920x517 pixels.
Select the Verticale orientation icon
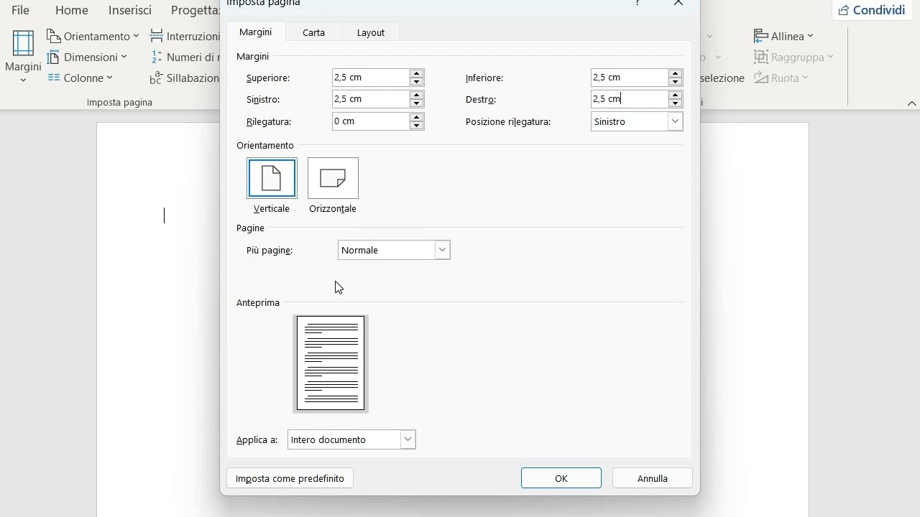tap(272, 178)
